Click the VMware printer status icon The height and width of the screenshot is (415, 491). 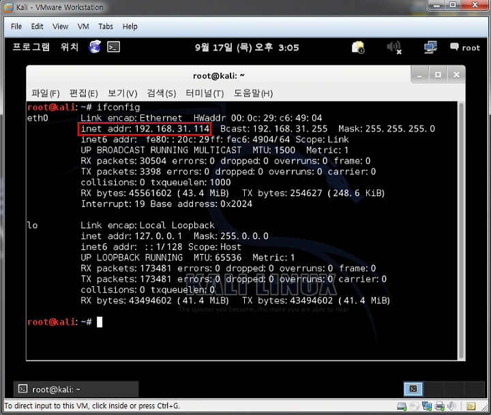440,406
